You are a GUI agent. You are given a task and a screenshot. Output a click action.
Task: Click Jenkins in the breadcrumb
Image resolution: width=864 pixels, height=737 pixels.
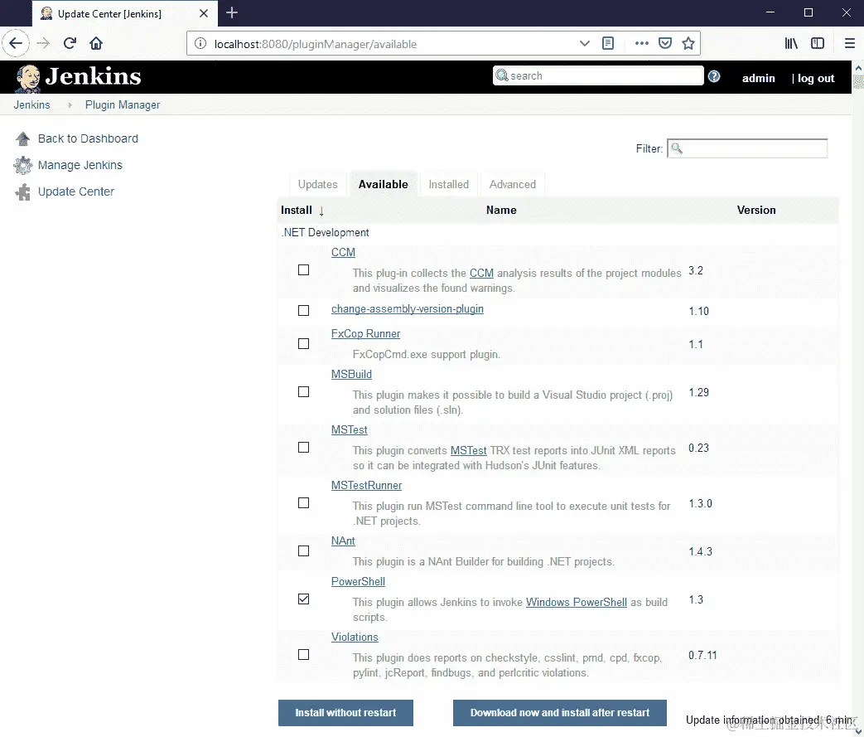(x=32, y=104)
